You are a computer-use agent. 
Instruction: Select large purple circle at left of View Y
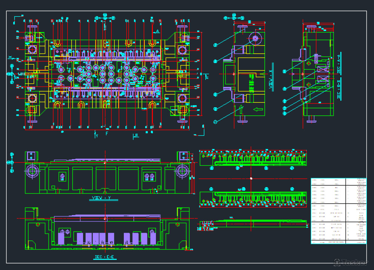pyautogui.click(x=32, y=171)
